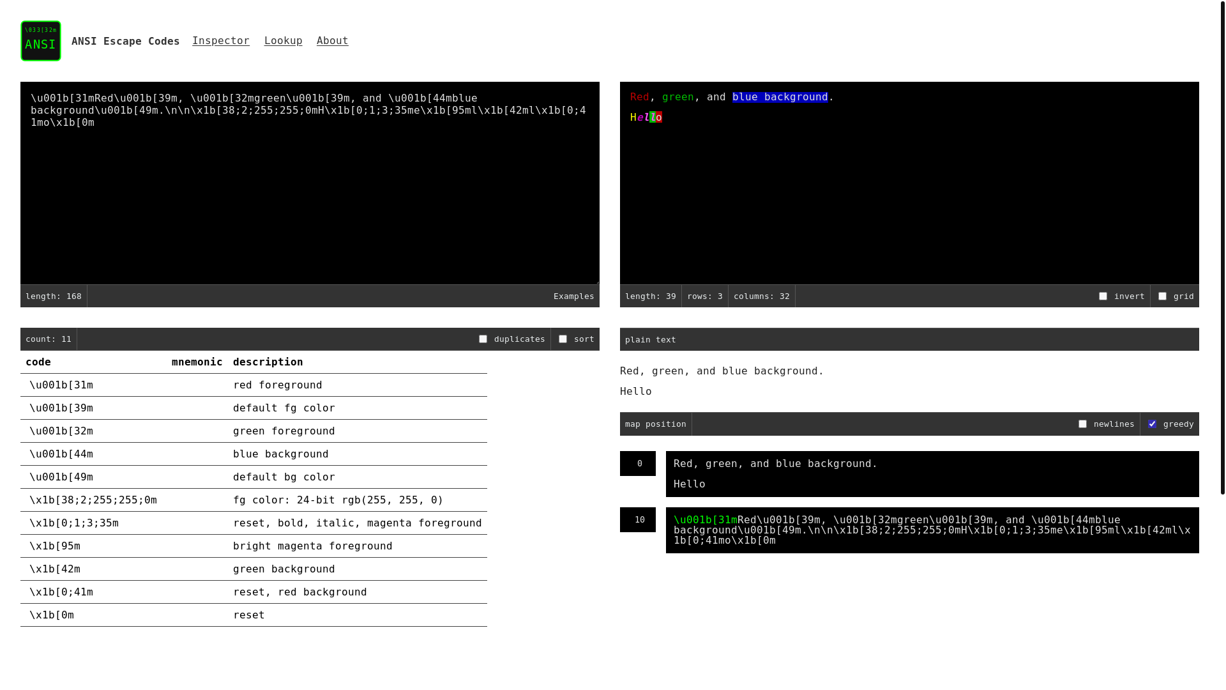The image size is (1226, 690).
Task: Click the \u001b[49m code cell
Action: point(61,477)
